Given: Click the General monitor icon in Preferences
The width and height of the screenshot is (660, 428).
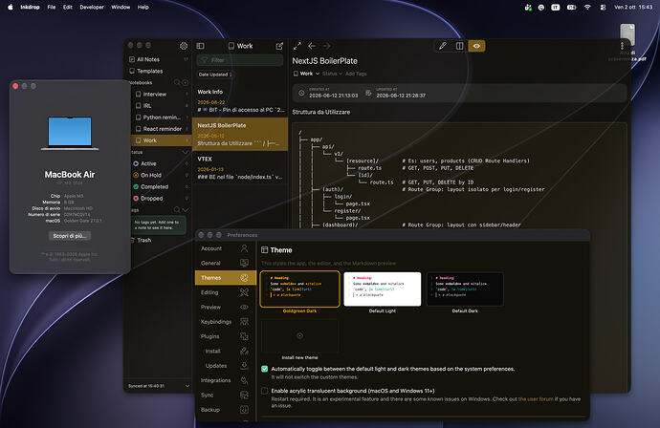Looking at the screenshot, I should point(244,263).
